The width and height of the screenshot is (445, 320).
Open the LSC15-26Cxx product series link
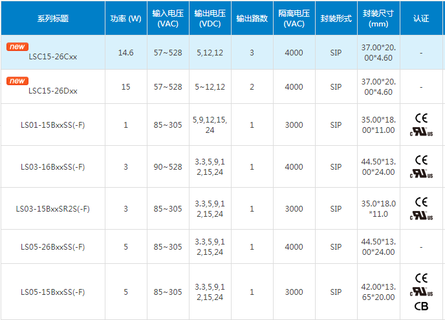point(52,57)
